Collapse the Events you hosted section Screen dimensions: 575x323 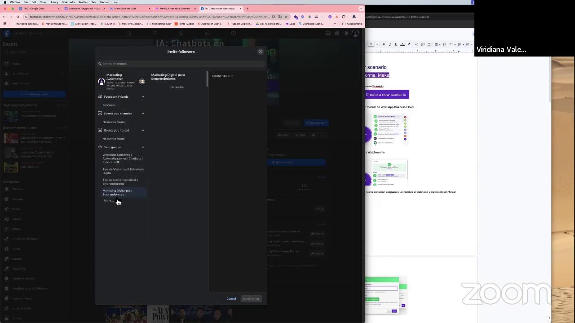[x=143, y=131]
